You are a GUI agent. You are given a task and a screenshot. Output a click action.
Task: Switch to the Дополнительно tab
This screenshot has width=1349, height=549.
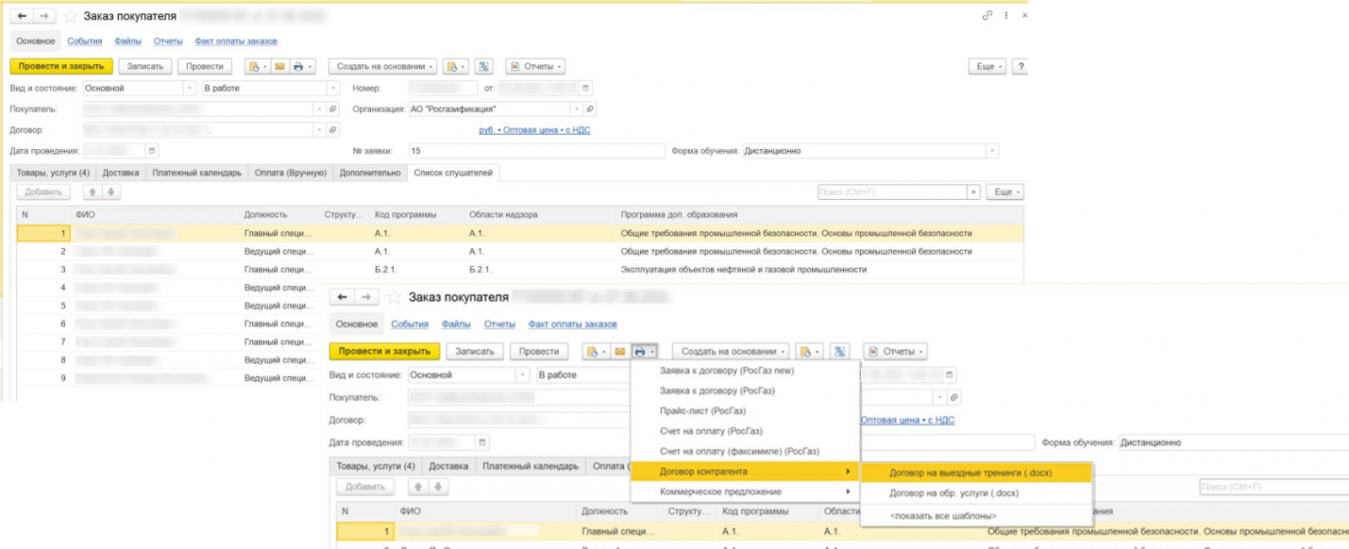[369, 173]
